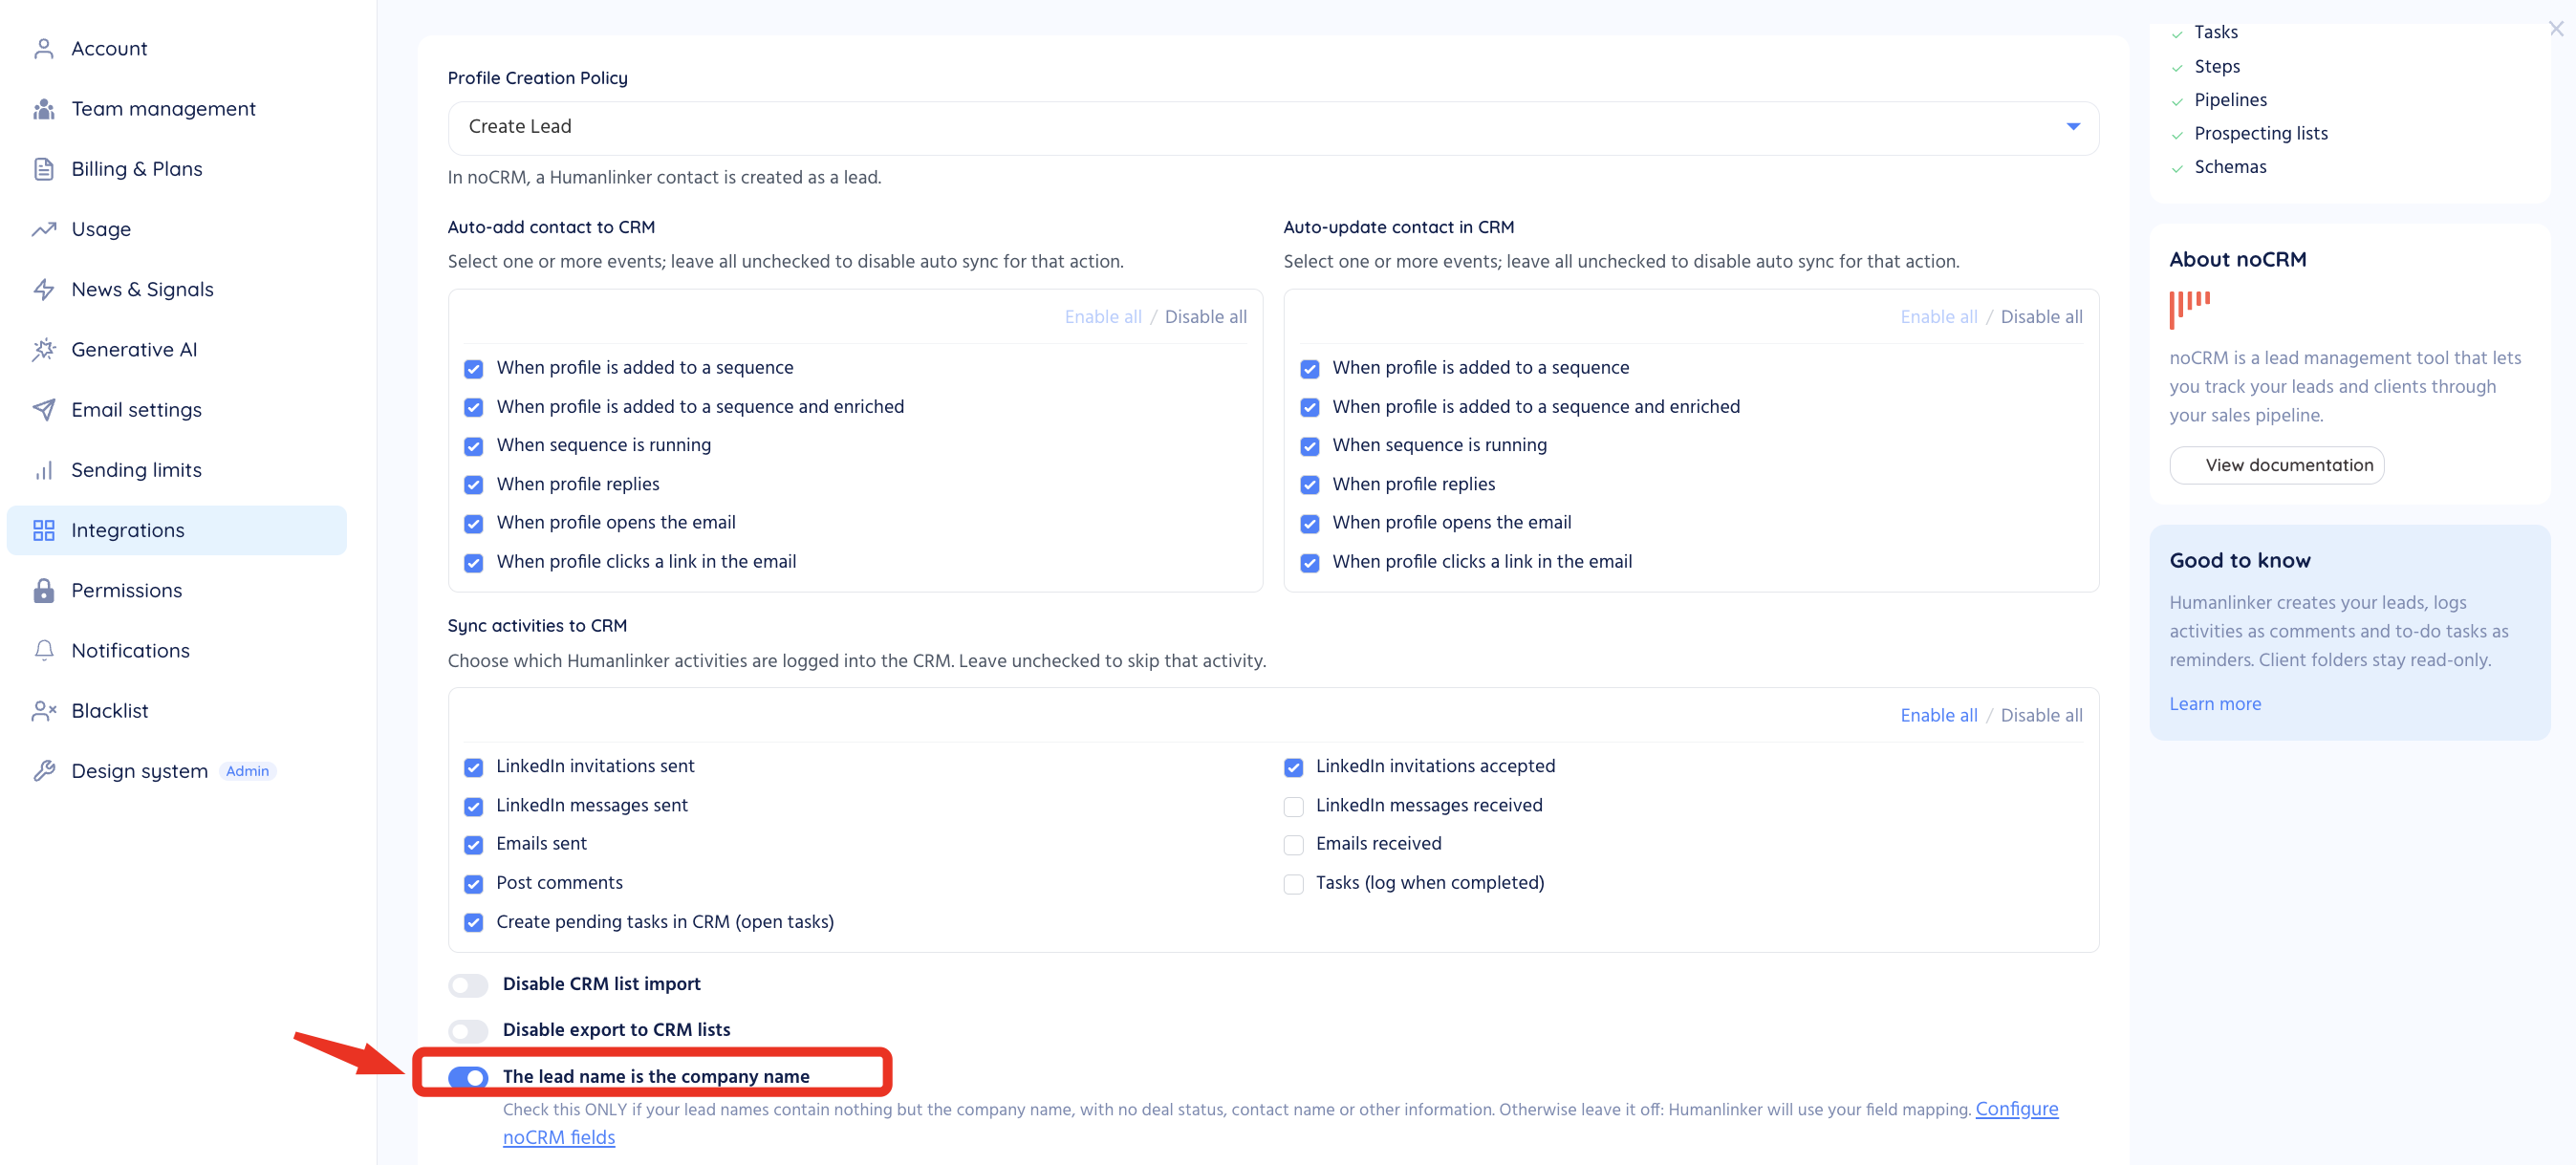Viewport: 2576px width, 1165px height.
Task: Check the Emails received checkbox
Action: point(1293,845)
